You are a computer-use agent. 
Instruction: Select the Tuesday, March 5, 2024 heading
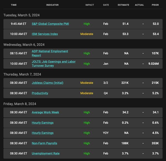coord(22,15)
